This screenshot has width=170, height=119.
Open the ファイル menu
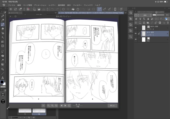coord(11,5)
